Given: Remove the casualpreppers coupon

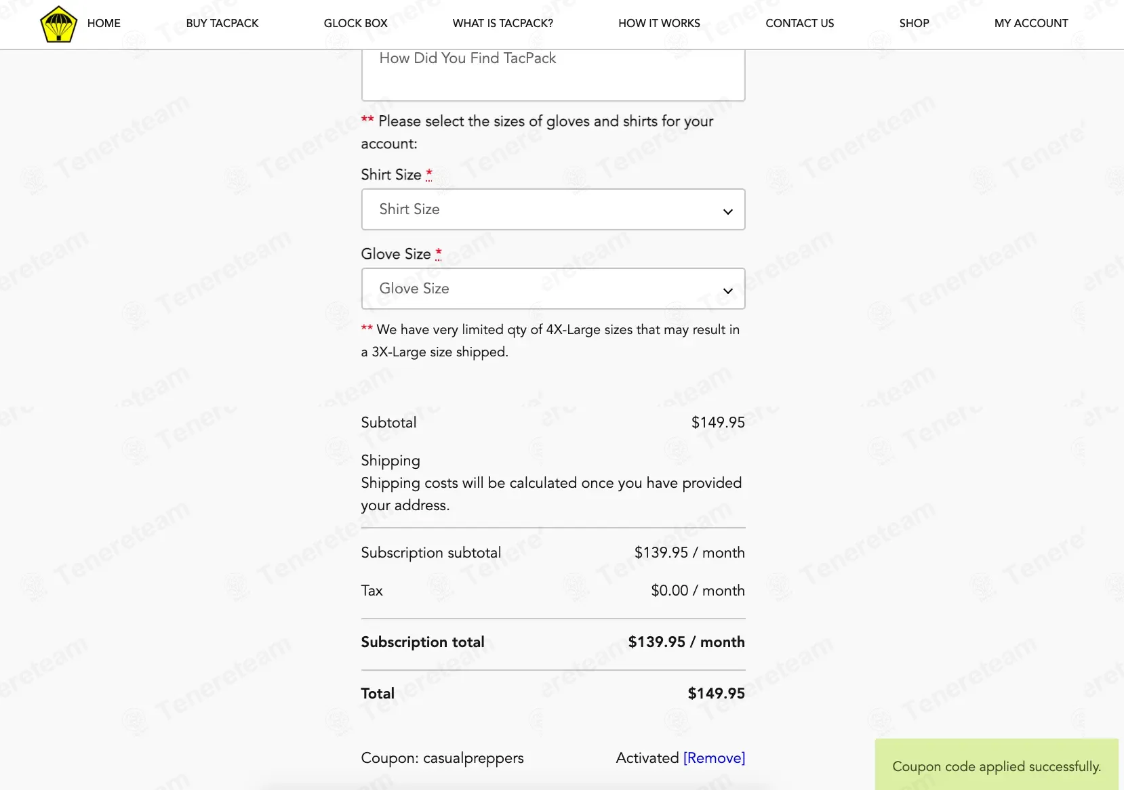Looking at the screenshot, I should pyautogui.click(x=714, y=757).
